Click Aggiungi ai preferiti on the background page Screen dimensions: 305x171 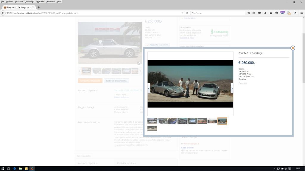tap(157, 45)
